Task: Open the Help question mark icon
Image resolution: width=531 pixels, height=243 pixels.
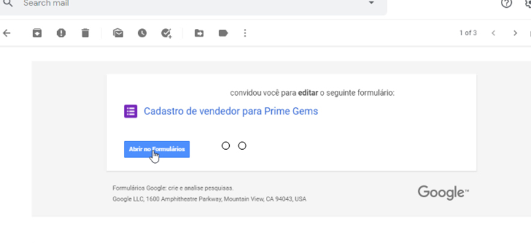Action: (x=506, y=4)
